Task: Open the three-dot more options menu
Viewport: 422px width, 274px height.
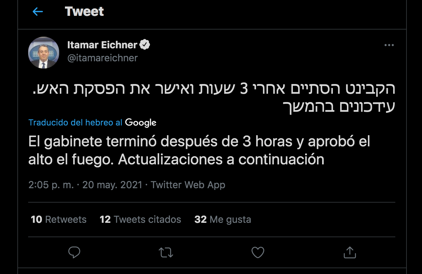Action: [389, 45]
